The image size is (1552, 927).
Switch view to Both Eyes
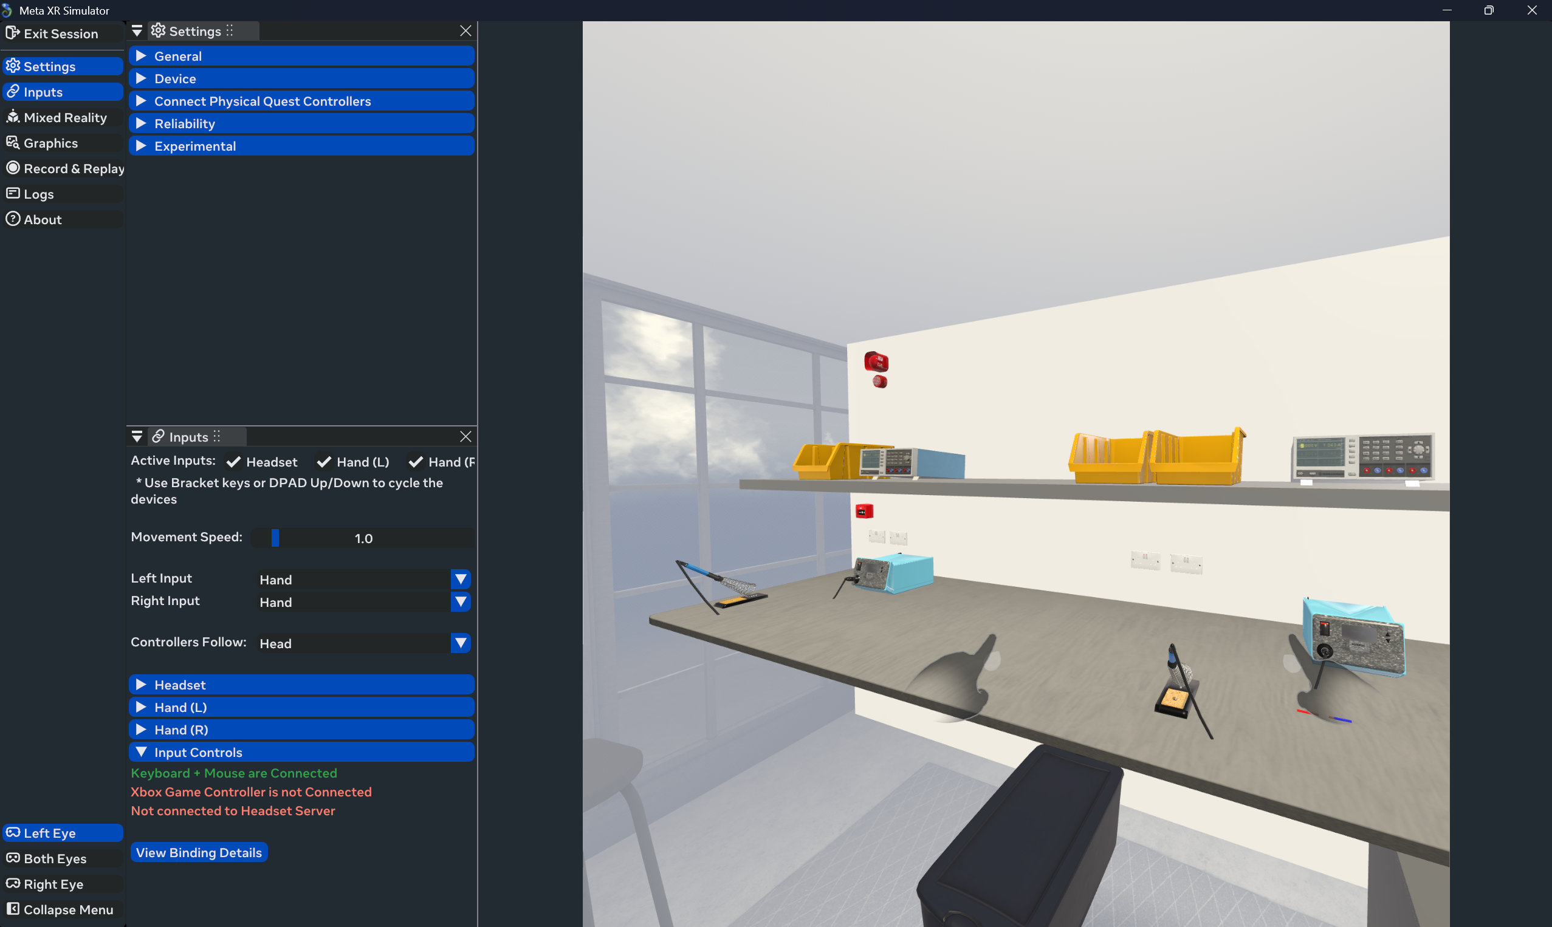pyautogui.click(x=54, y=859)
